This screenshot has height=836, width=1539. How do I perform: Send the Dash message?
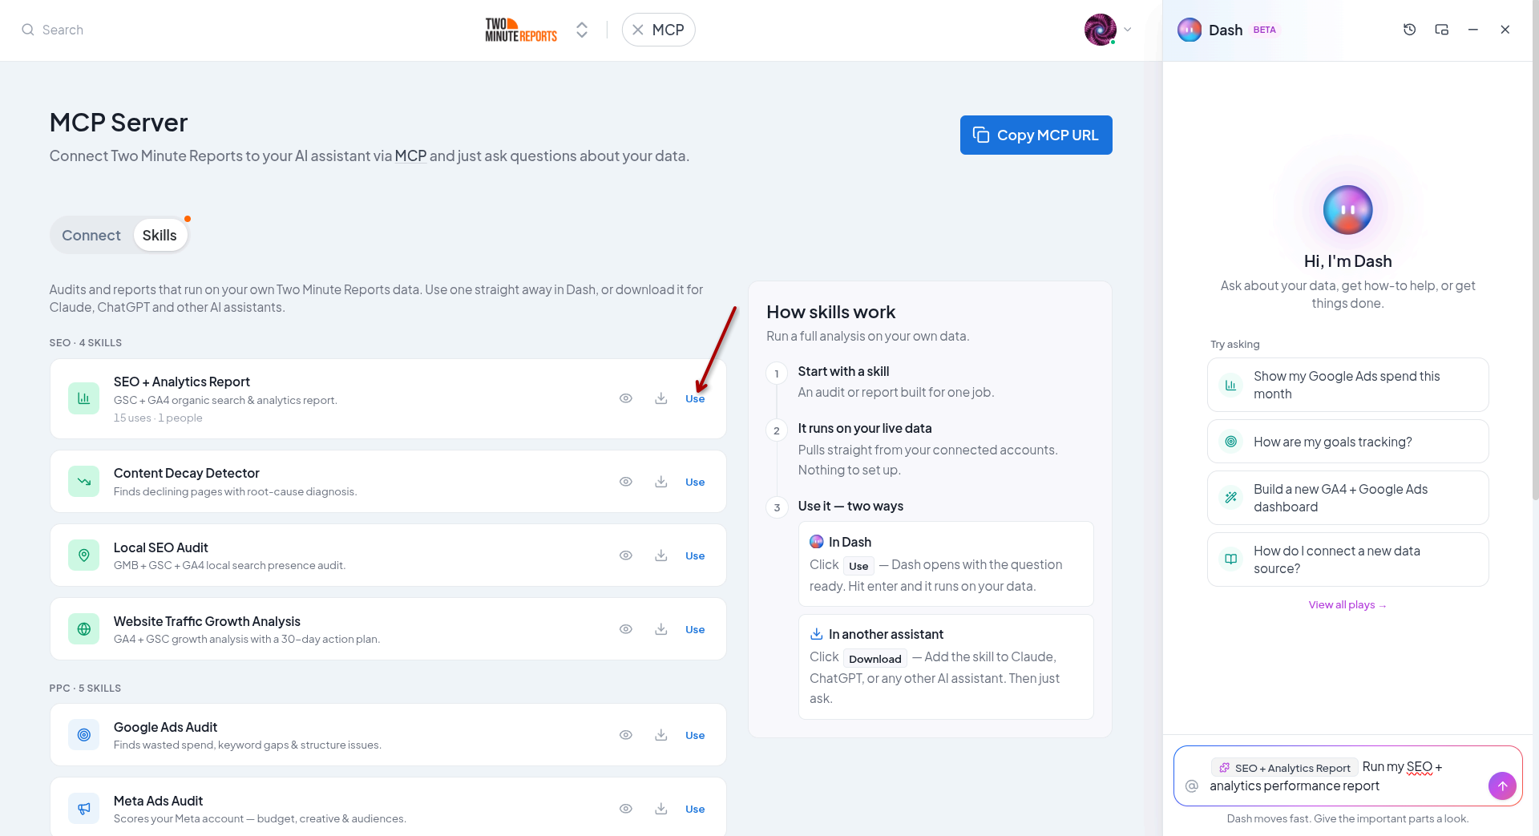pos(1502,786)
